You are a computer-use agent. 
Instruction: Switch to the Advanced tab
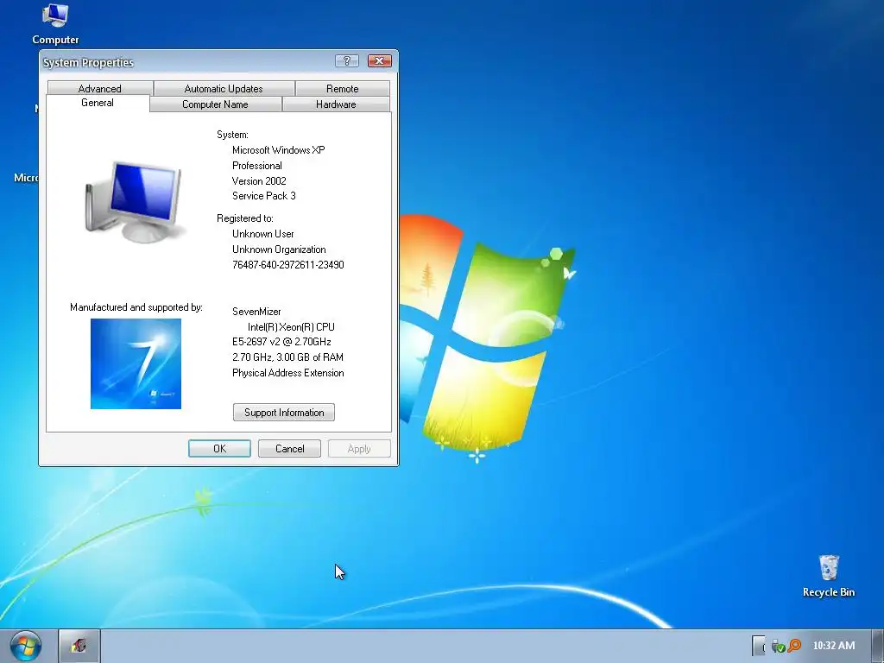pyautogui.click(x=100, y=89)
